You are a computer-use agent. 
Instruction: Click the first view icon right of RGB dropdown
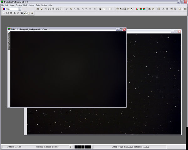(x=38, y=9)
